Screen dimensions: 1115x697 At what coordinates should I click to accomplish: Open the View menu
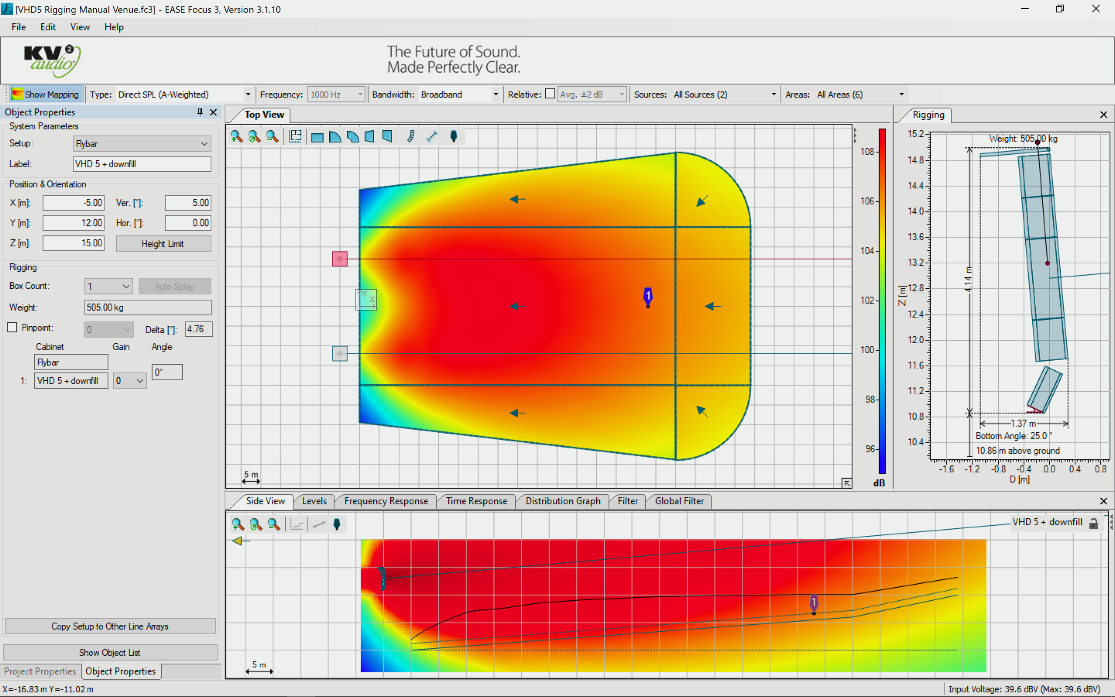click(x=80, y=27)
